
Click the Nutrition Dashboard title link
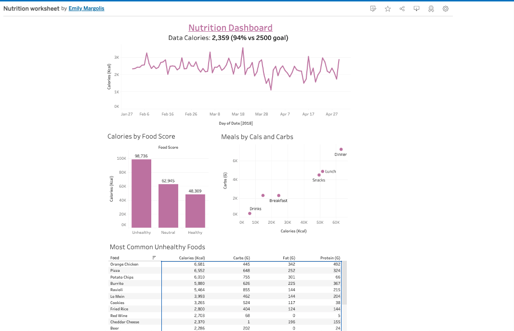tap(230, 28)
